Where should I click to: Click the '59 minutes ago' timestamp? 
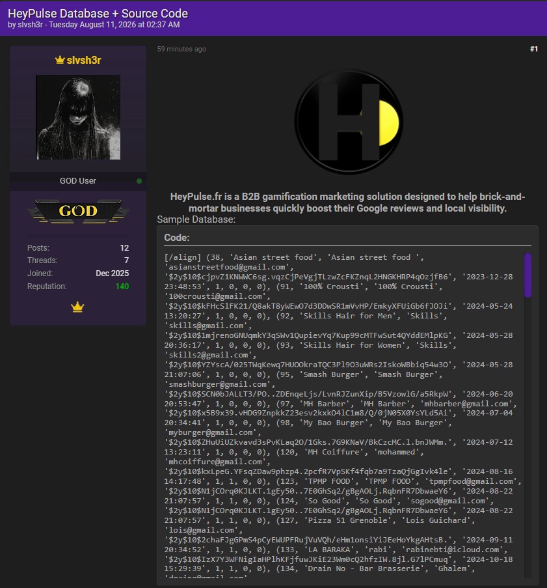click(181, 49)
